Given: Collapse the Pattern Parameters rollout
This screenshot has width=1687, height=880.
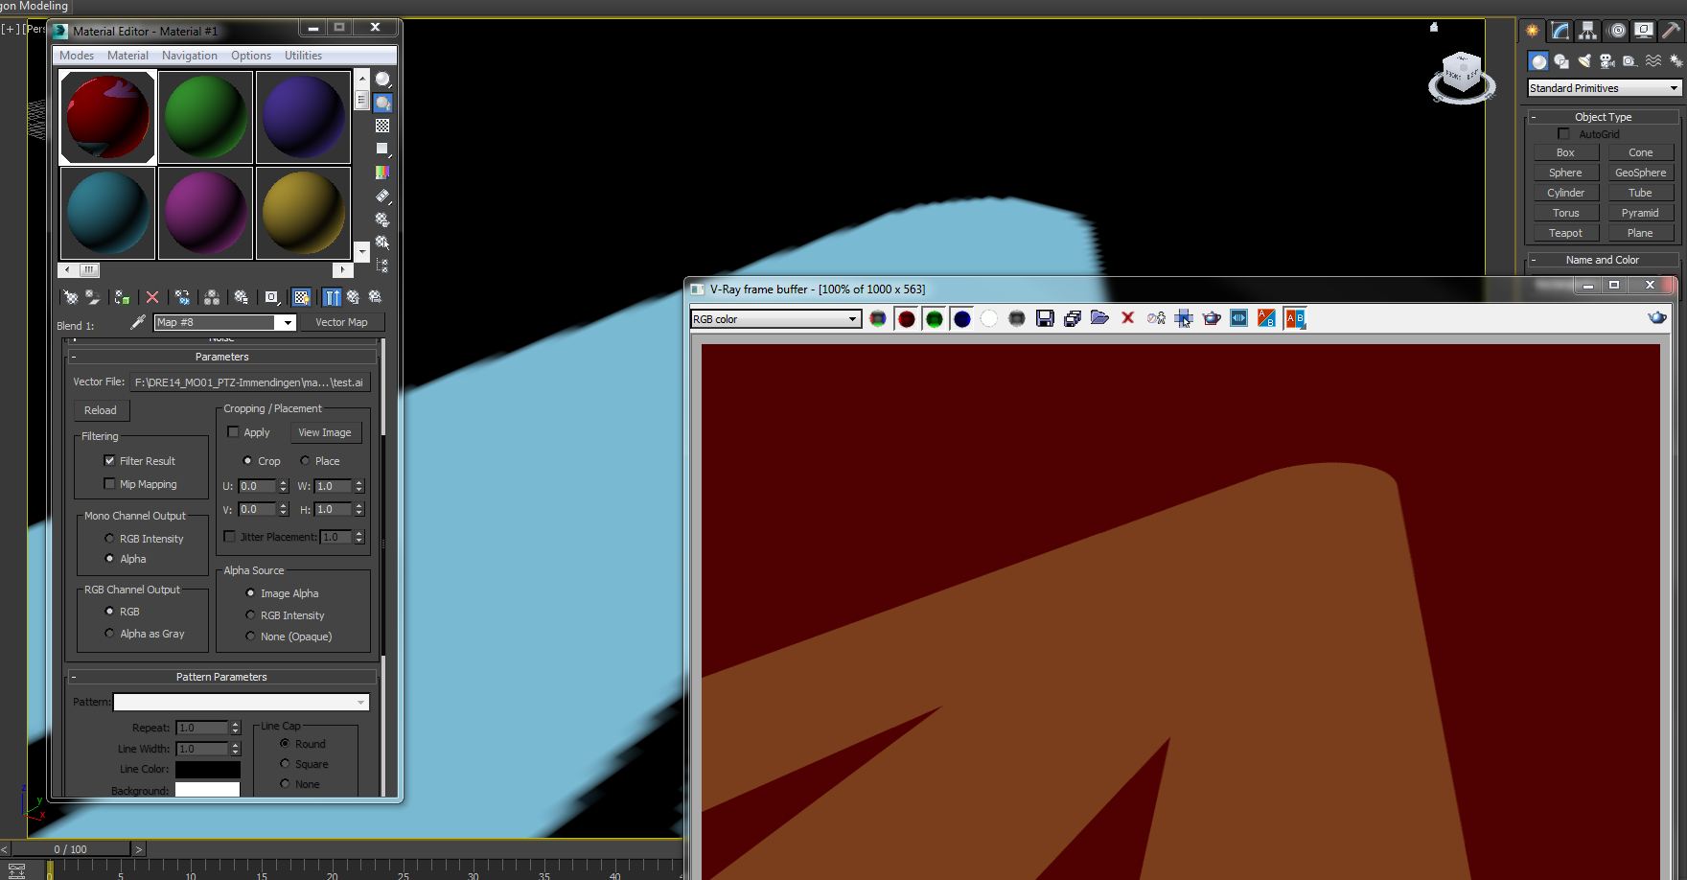Looking at the screenshot, I should 221,677.
